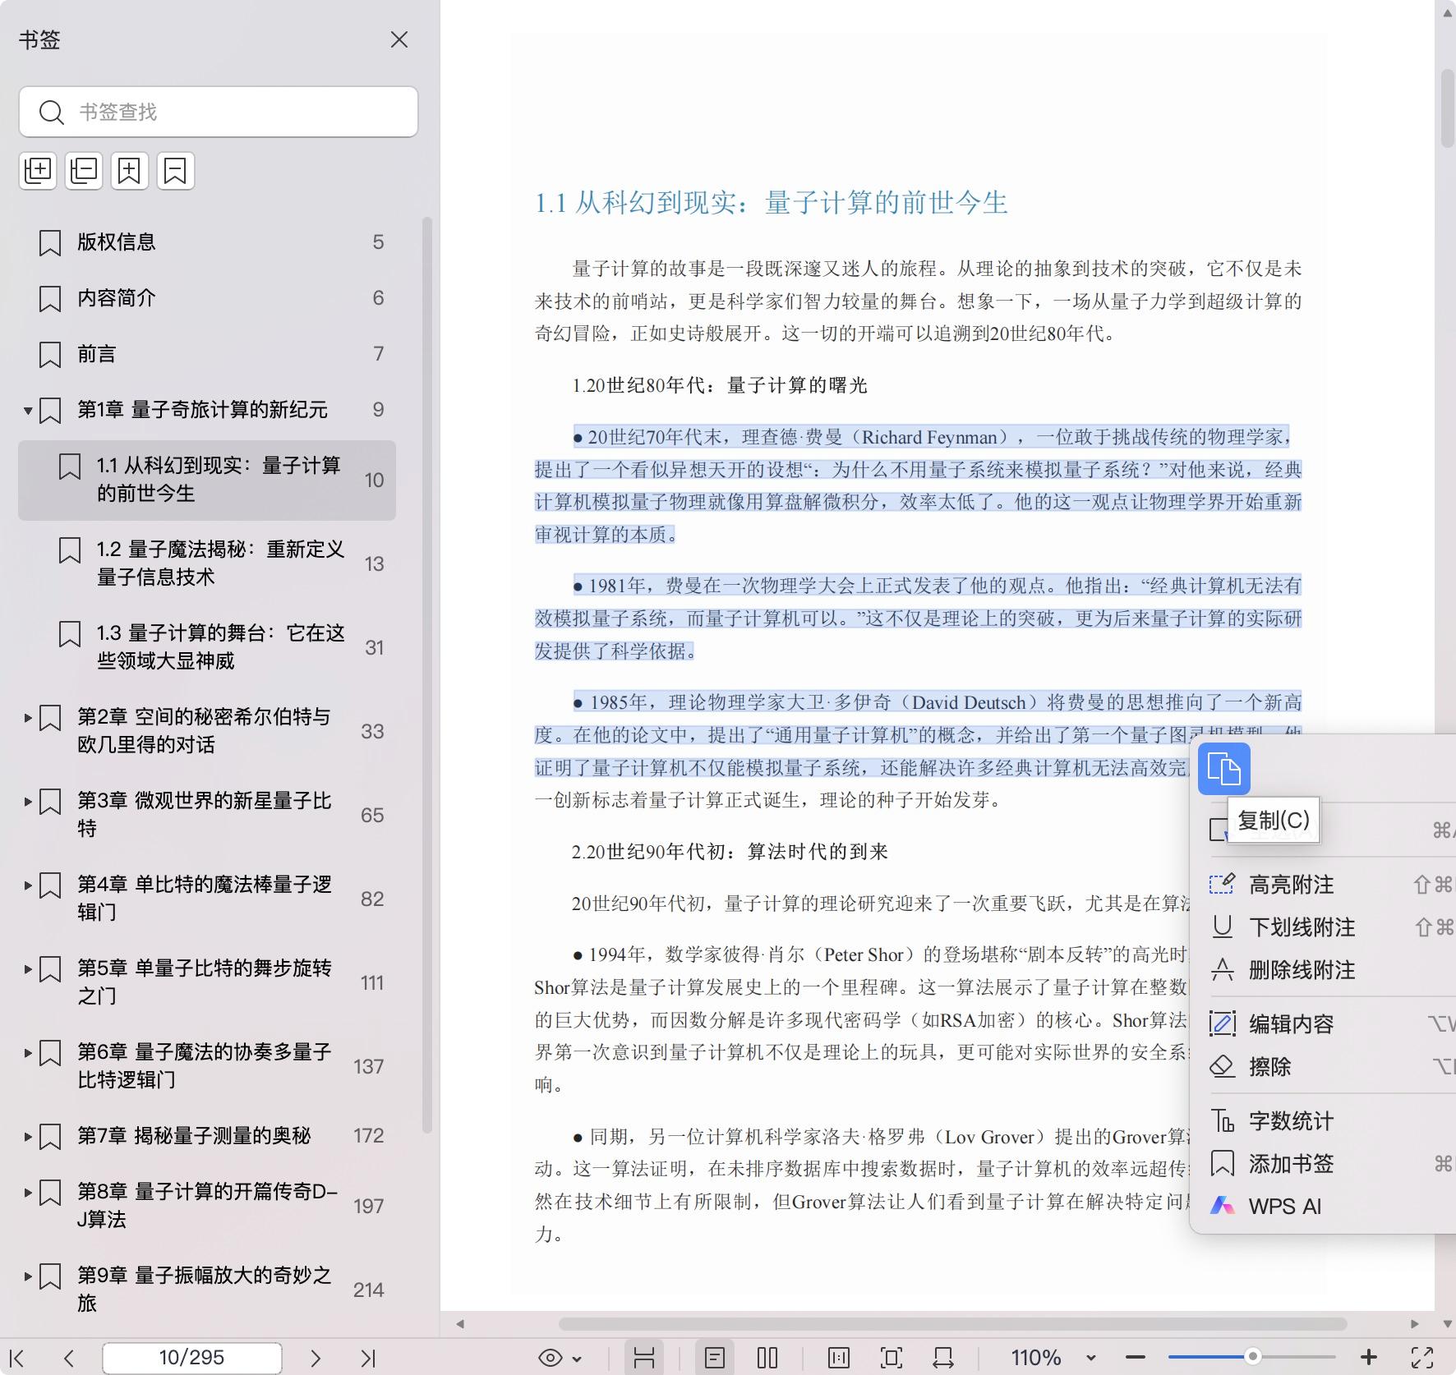The height and width of the screenshot is (1375, 1456).
Task: Select 字数统计 in the context menu
Action: [x=1291, y=1121]
